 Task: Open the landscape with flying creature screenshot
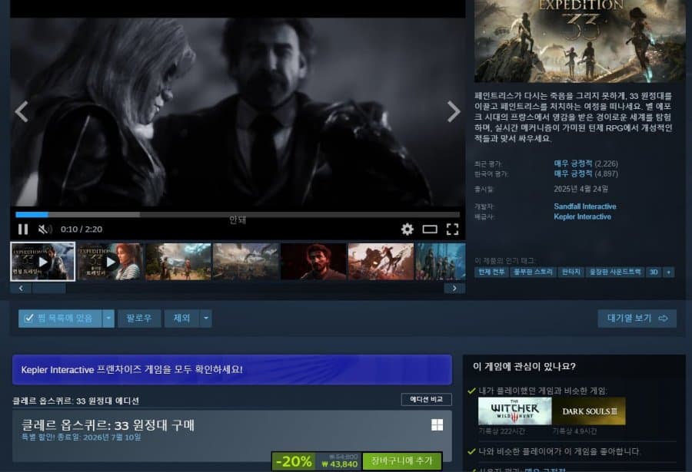tap(246, 262)
